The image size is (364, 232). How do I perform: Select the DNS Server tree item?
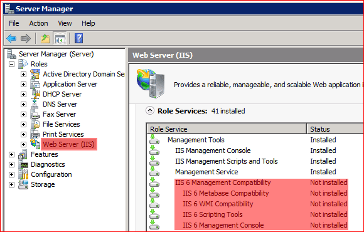click(x=60, y=104)
